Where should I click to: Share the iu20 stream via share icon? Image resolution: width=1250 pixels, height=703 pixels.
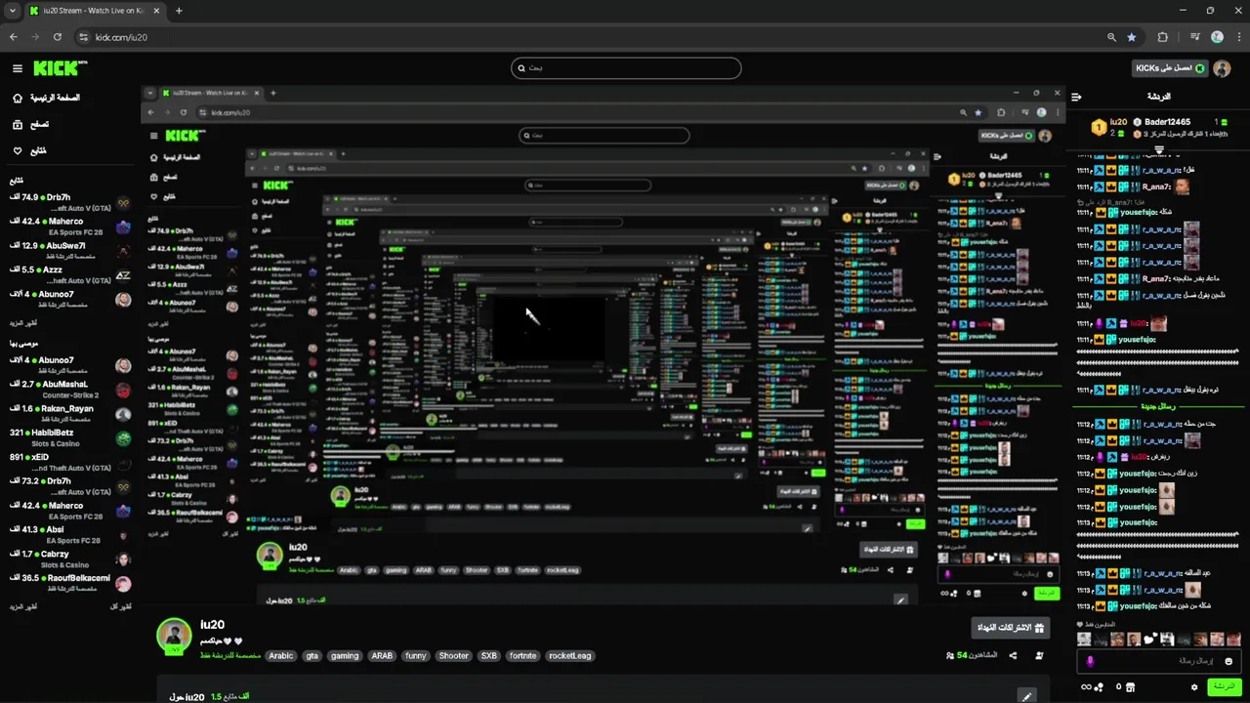(1013, 655)
